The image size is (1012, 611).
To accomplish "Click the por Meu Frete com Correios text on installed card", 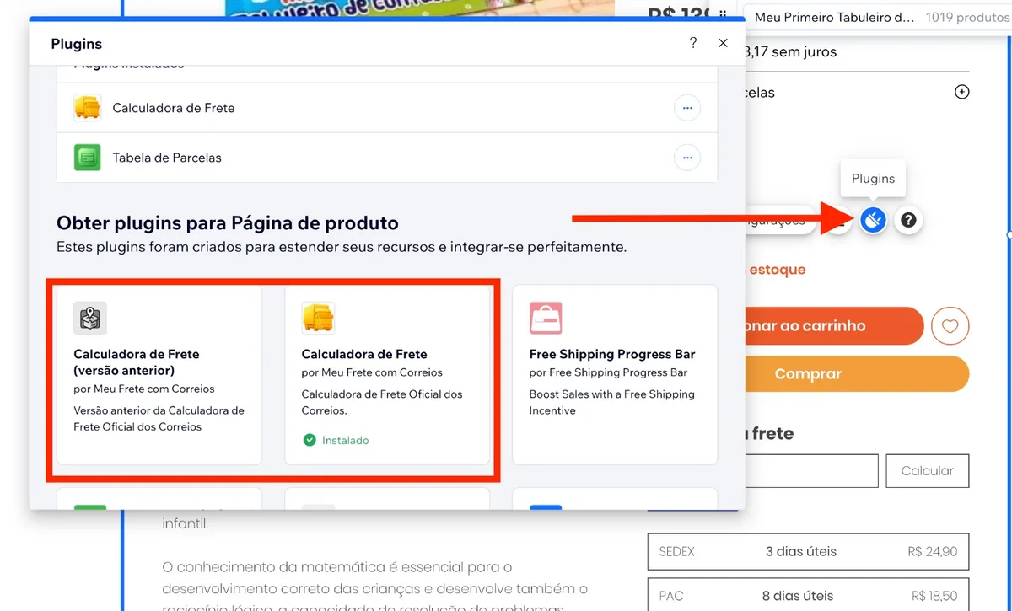I will tap(372, 372).
